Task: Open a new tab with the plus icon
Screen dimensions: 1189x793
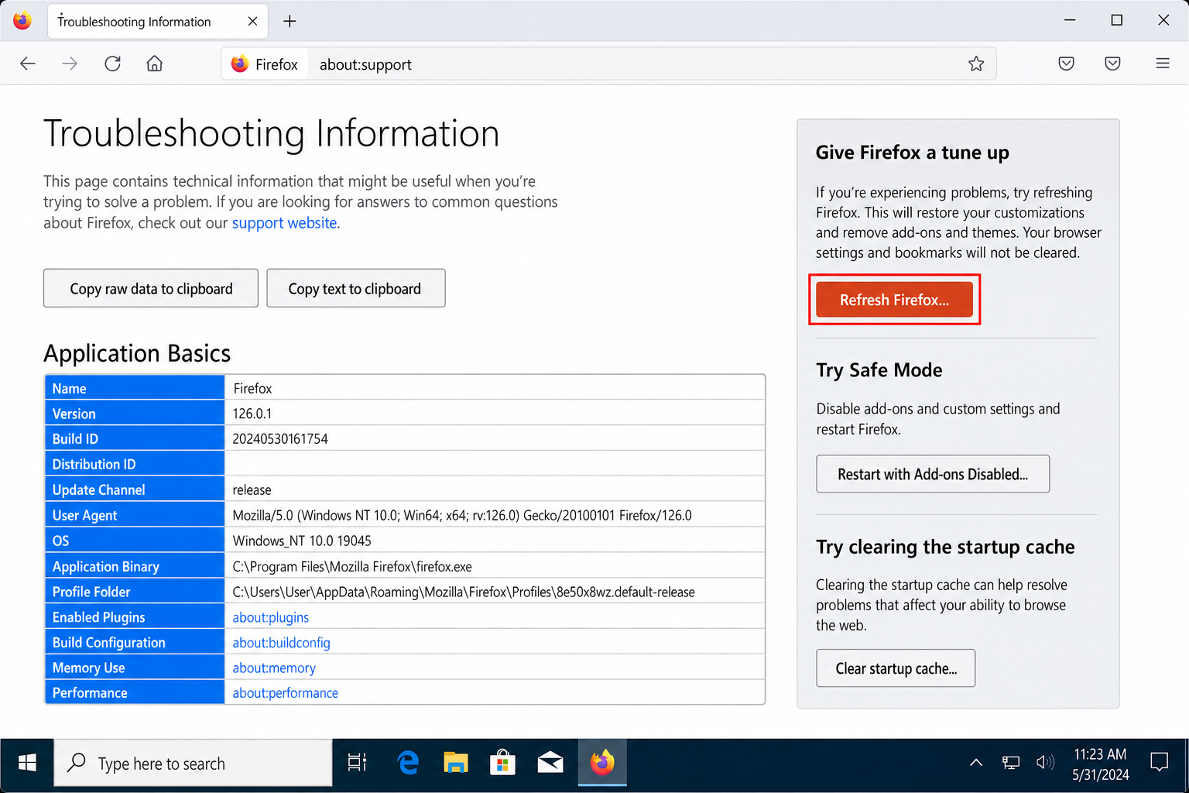Action: 290,21
